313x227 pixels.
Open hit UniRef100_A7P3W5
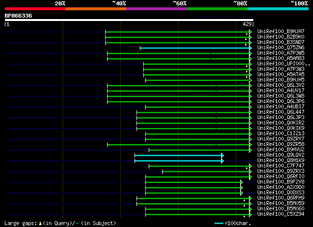[x=281, y=53]
